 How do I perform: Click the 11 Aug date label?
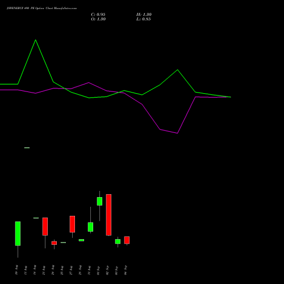click(26, 270)
